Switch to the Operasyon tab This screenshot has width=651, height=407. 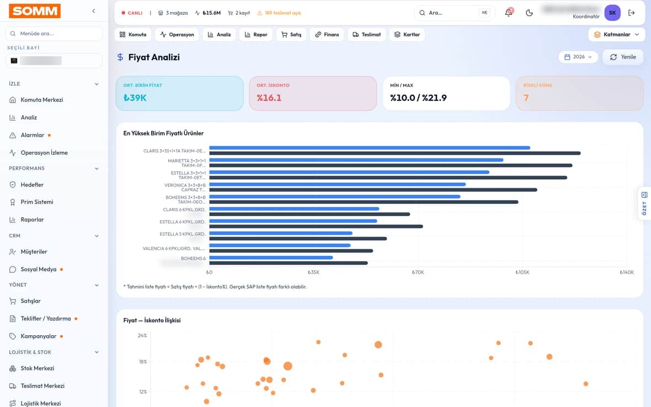(177, 34)
